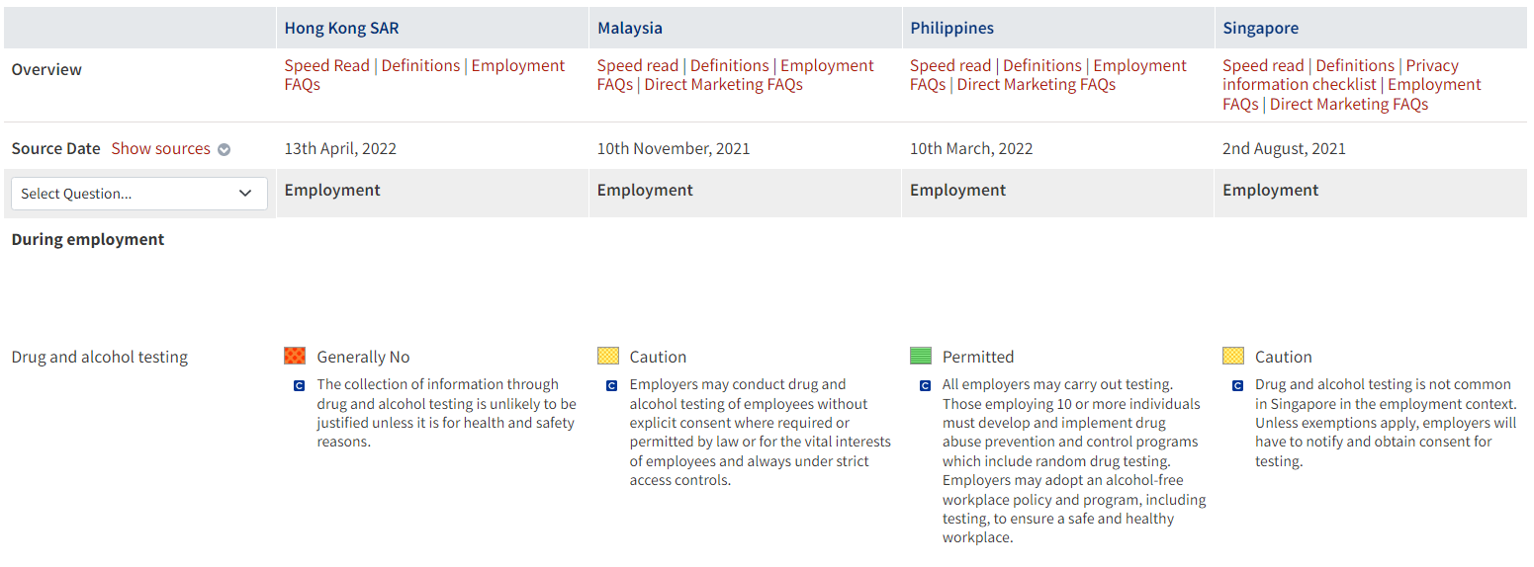Click the yellow Caution icon for Singapore

pos(1233,356)
